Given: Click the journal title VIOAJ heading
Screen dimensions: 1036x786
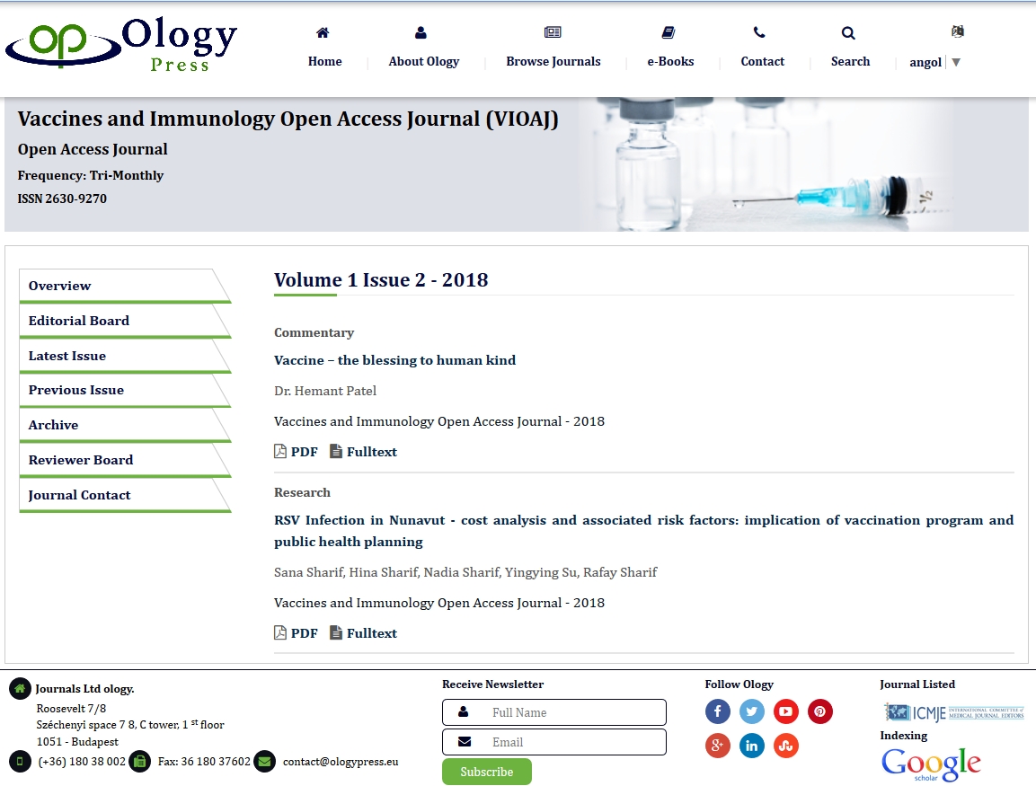Looking at the screenshot, I should pyautogui.click(x=288, y=119).
